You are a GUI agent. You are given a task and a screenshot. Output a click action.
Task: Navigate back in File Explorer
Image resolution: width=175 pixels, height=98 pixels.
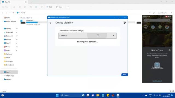tap(2, 13)
